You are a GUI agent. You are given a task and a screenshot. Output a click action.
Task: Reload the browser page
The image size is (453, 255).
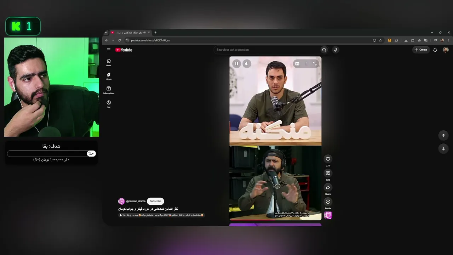pos(120,40)
